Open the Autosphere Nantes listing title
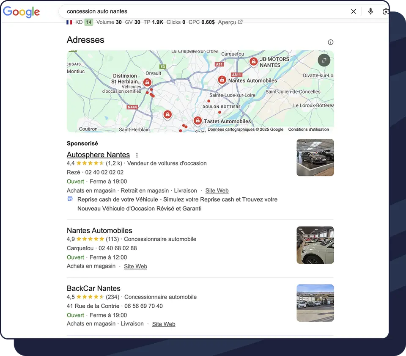Image resolution: width=406 pixels, height=356 pixels. (98, 155)
